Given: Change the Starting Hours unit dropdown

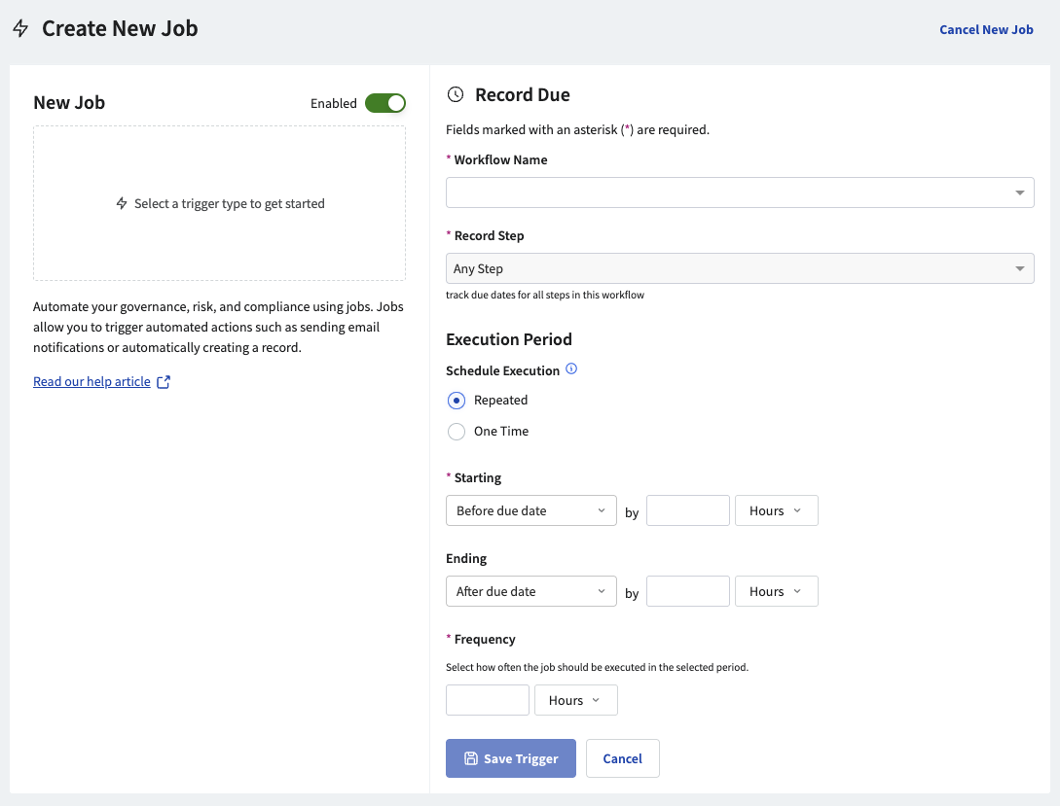Looking at the screenshot, I should click(776, 510).
